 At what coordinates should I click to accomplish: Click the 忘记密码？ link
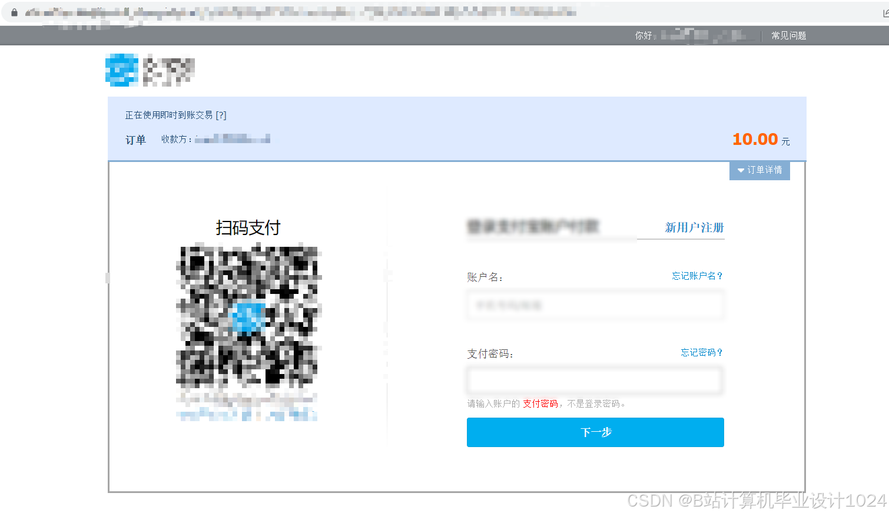point(702,352)
